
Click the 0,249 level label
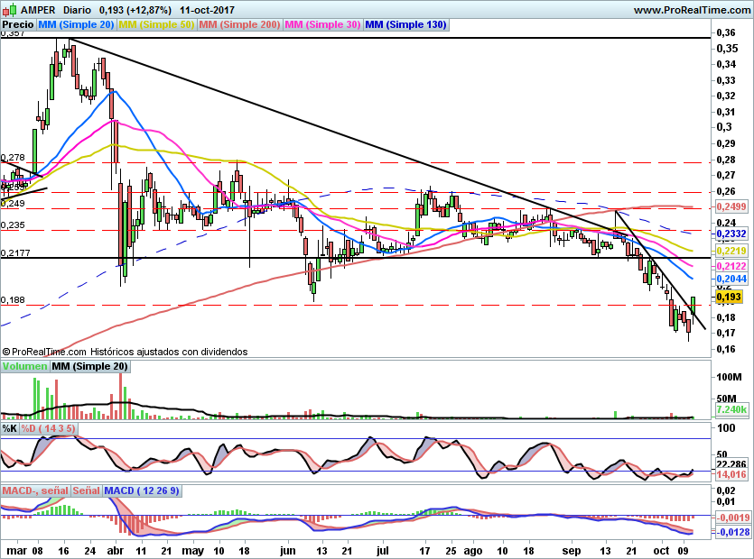13,204
